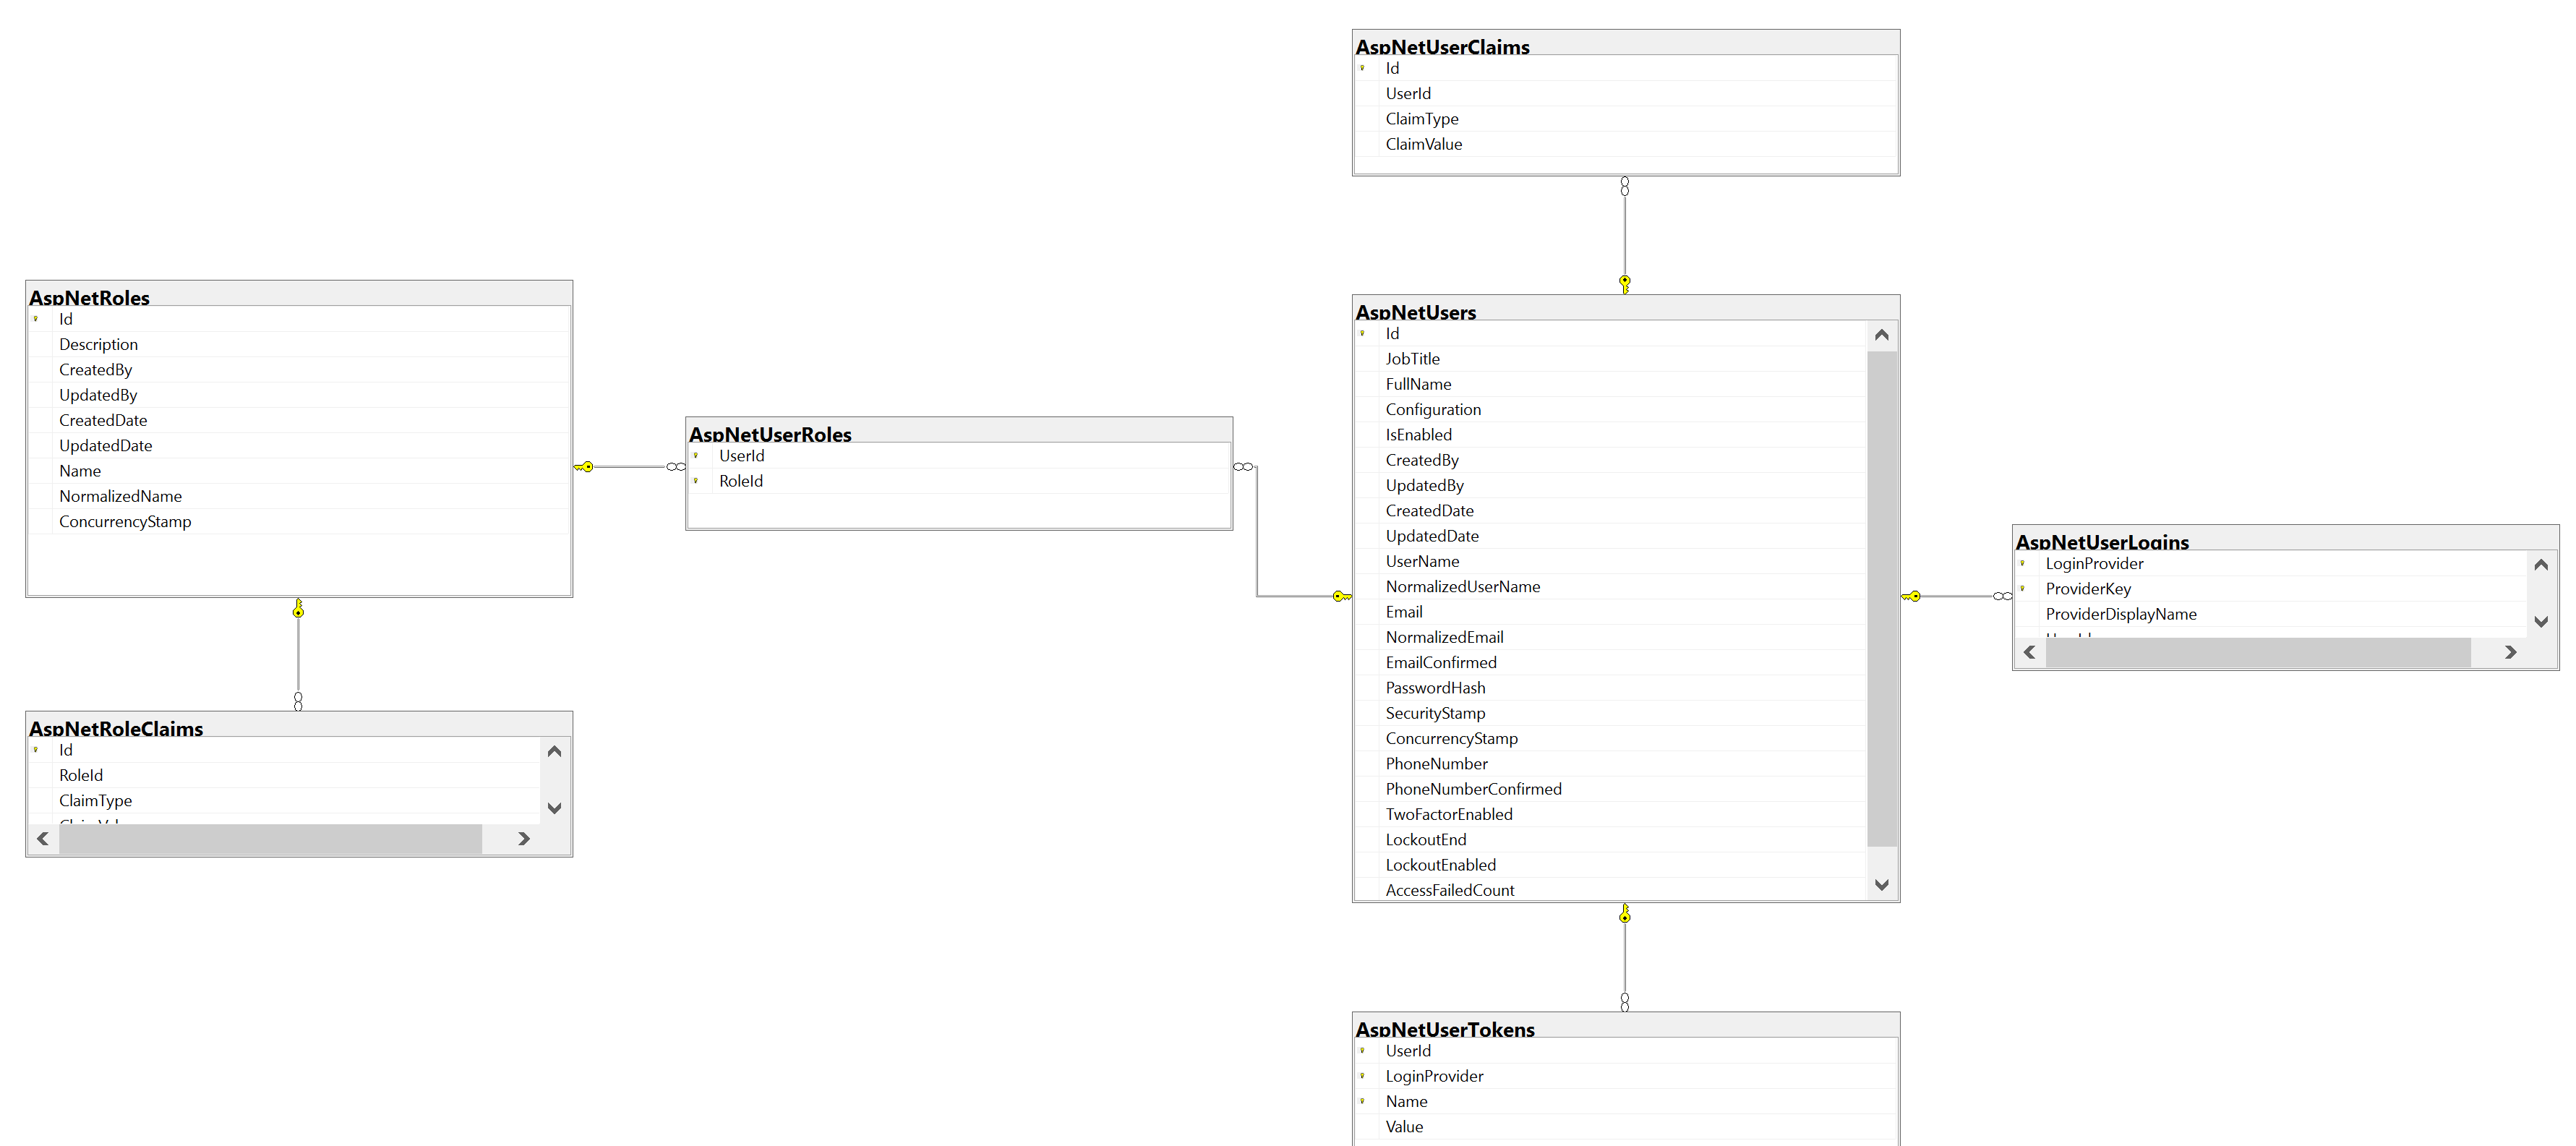
Task: Select the yellow key endpoint right of AspNetUsers
Action: [x=1911, y=596]
